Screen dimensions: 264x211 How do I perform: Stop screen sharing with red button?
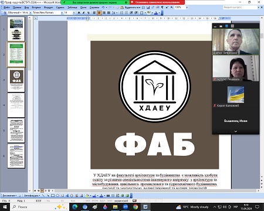(x=157, y=2)
